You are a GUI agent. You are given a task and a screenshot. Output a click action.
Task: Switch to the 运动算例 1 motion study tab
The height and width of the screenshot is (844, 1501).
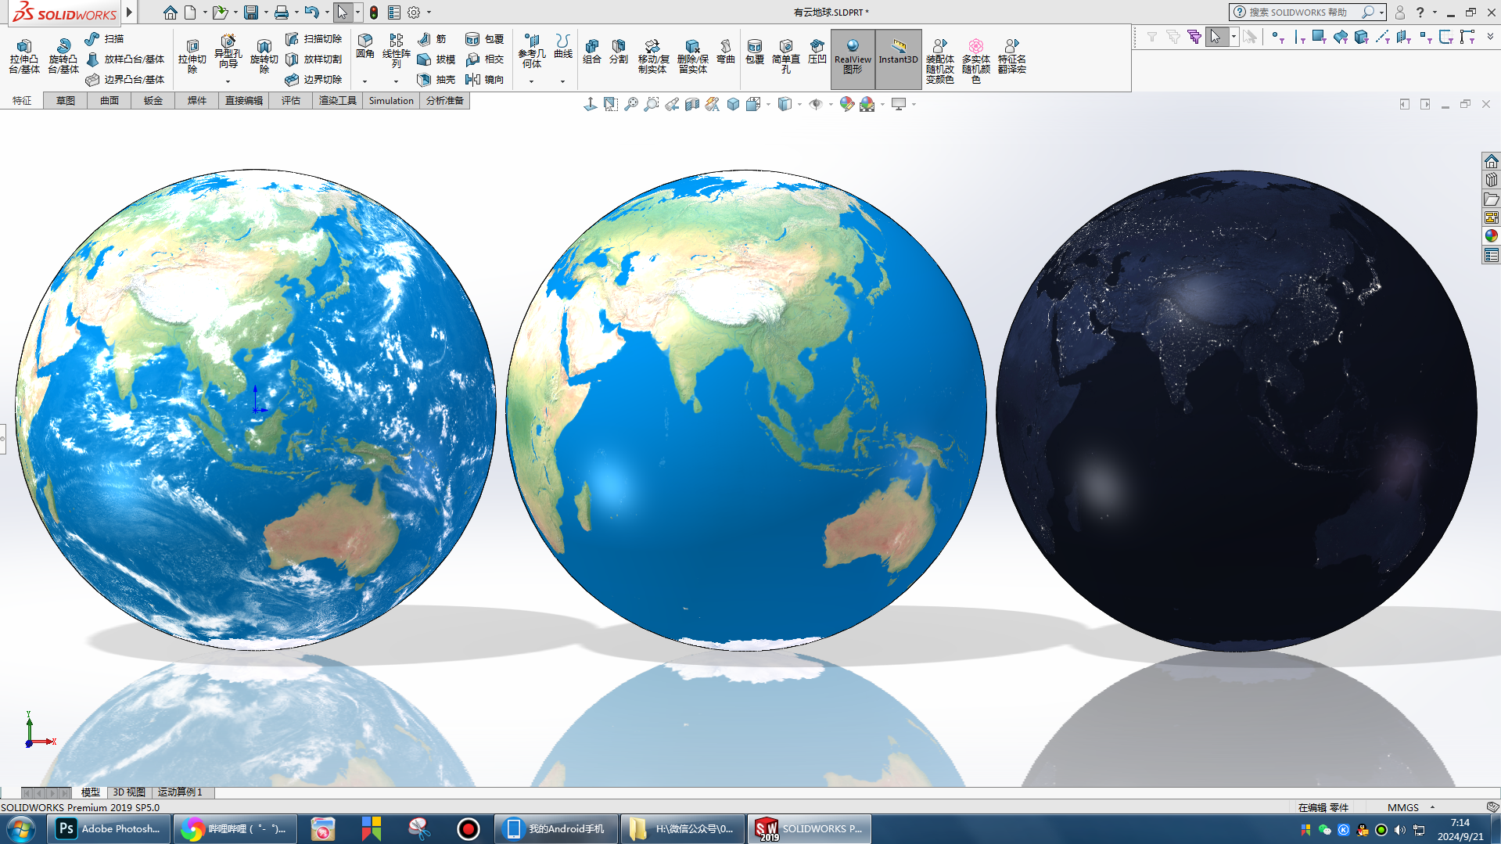click(181, 792)
